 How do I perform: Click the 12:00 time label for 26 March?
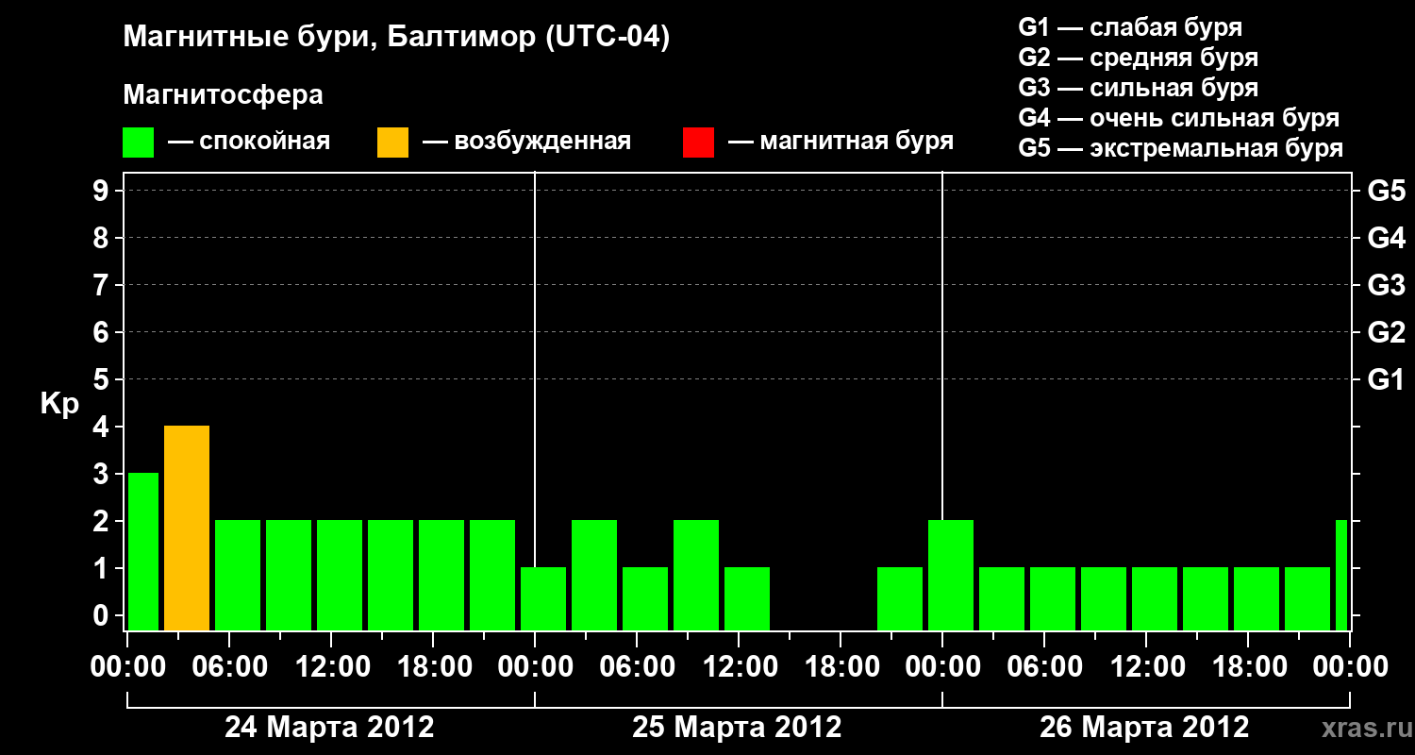click(x=1146, y=667)
